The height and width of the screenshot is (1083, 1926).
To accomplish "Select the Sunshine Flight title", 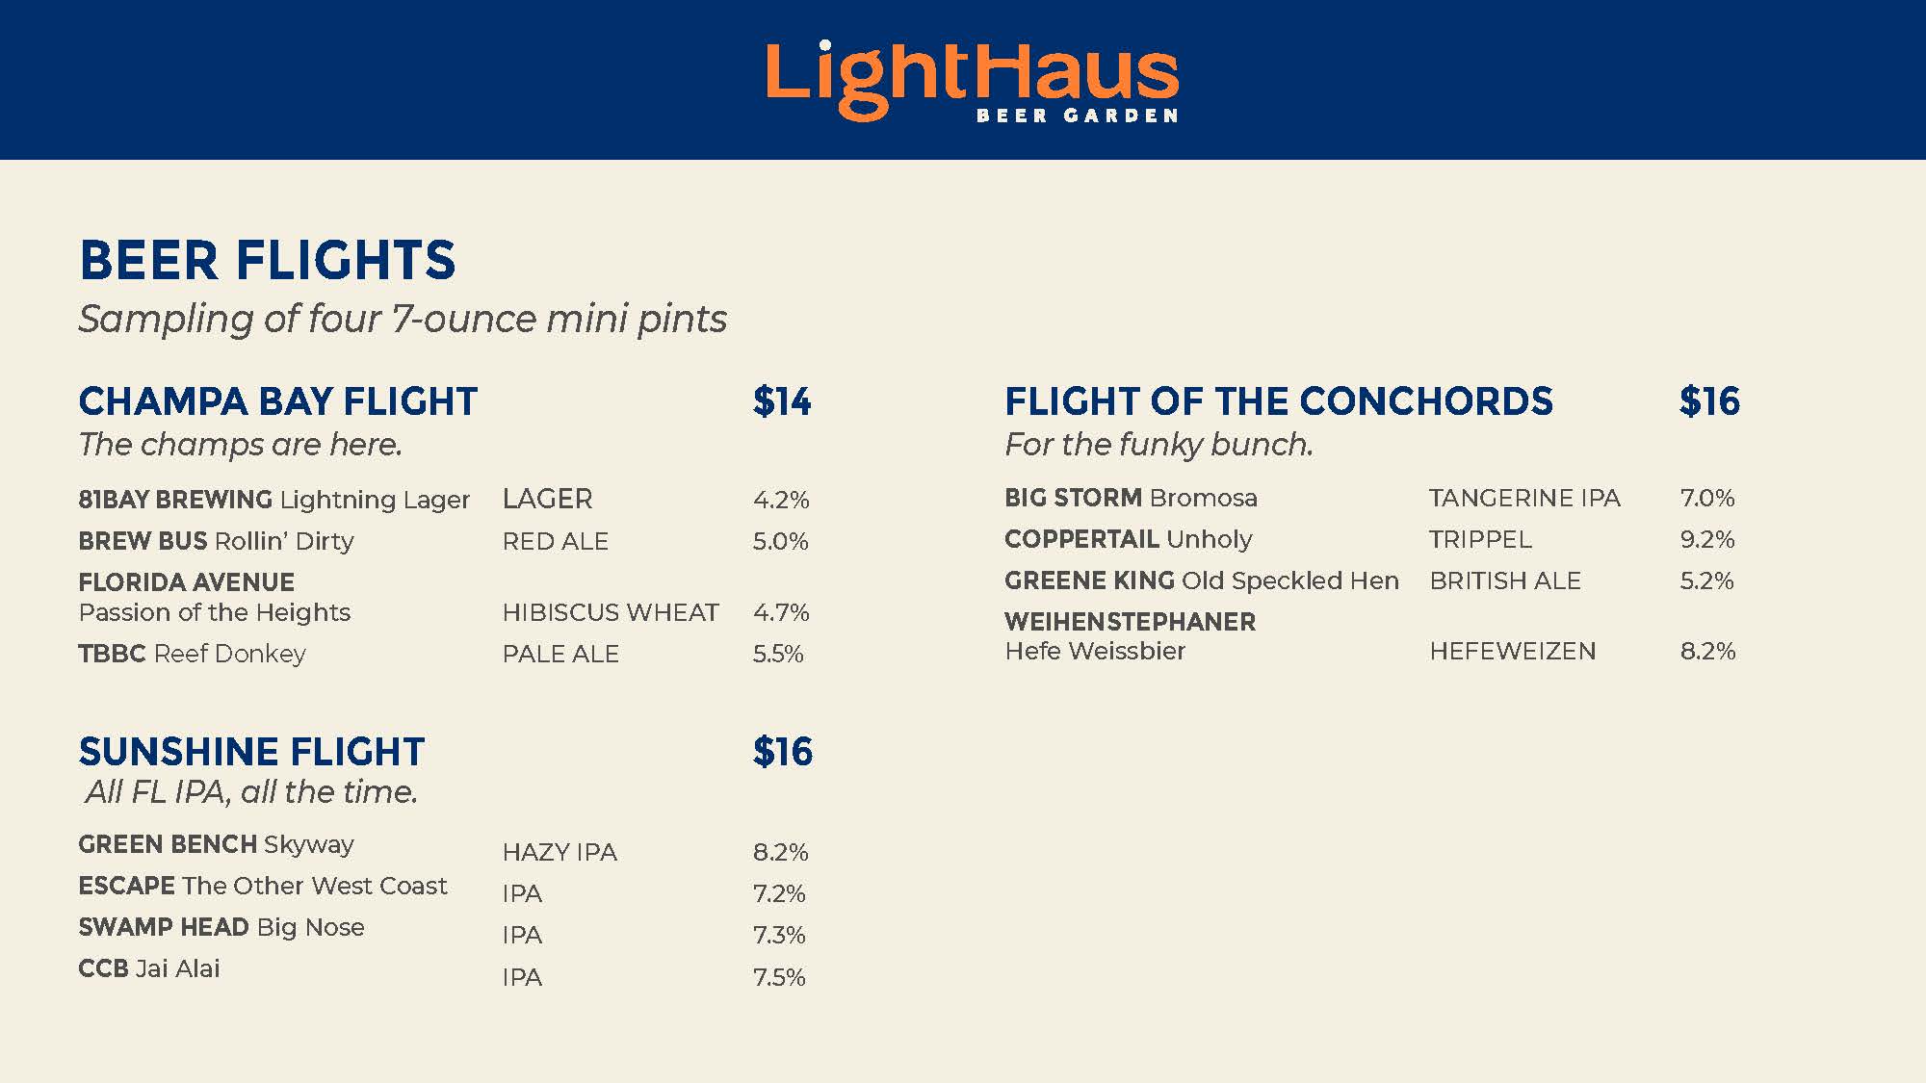I will pyautogui.click(x=251, y=752).
